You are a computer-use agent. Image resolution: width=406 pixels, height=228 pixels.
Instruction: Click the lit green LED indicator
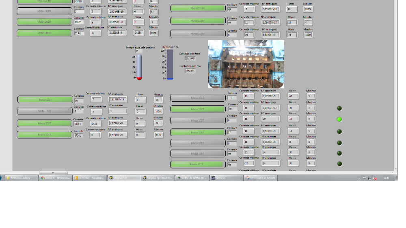(x=339, y=119)
